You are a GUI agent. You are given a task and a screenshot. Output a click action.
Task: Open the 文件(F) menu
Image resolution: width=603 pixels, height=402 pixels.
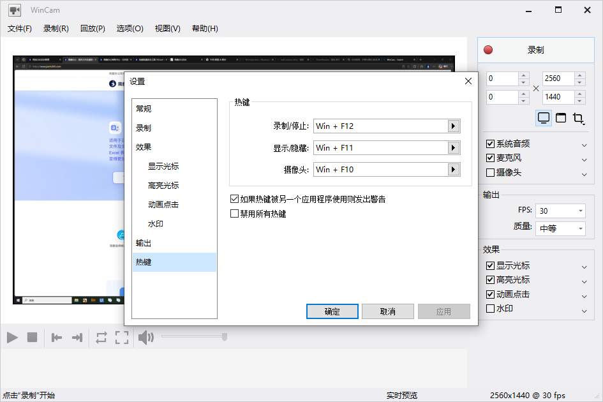(x=20, y=29)
